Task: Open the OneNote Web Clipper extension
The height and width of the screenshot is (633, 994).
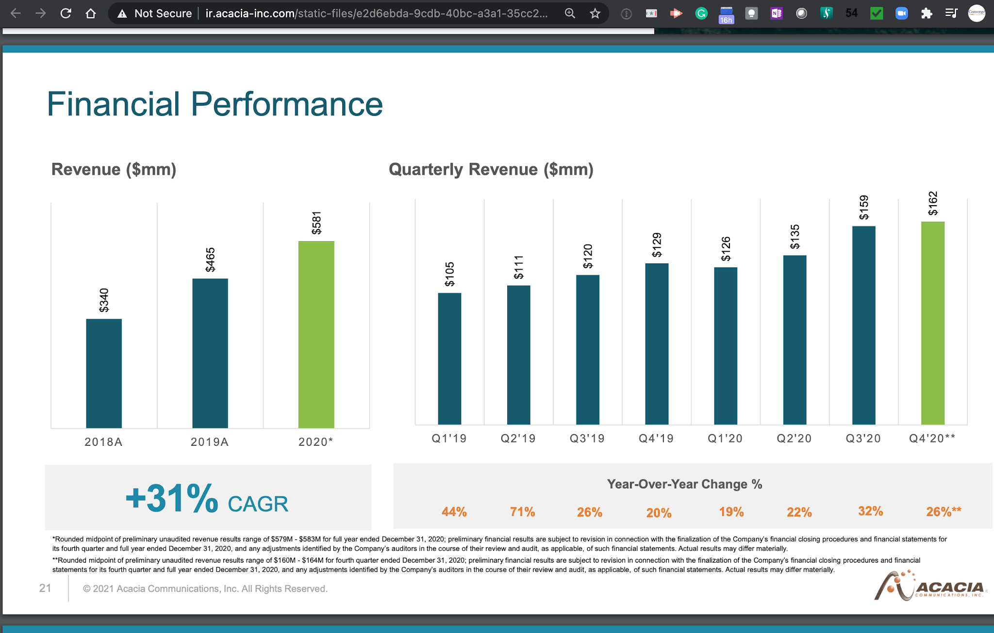Action: coord(777,13)
